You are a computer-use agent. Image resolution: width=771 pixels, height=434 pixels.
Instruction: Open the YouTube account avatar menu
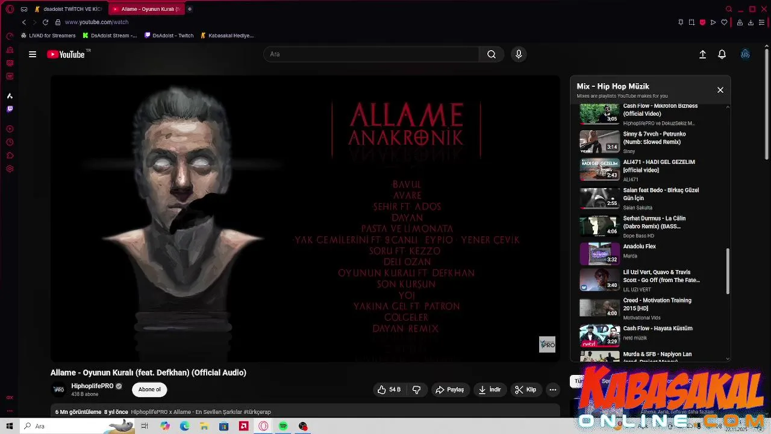point(745,54)
